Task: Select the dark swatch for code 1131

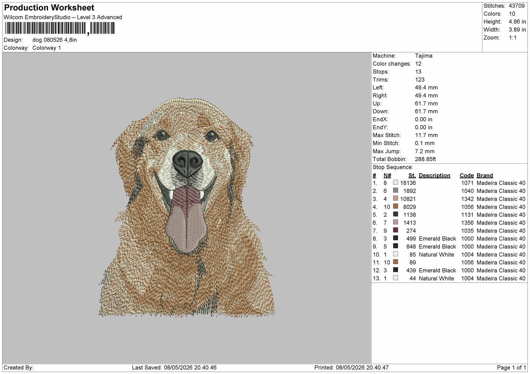Action: [x=395, y=214]
